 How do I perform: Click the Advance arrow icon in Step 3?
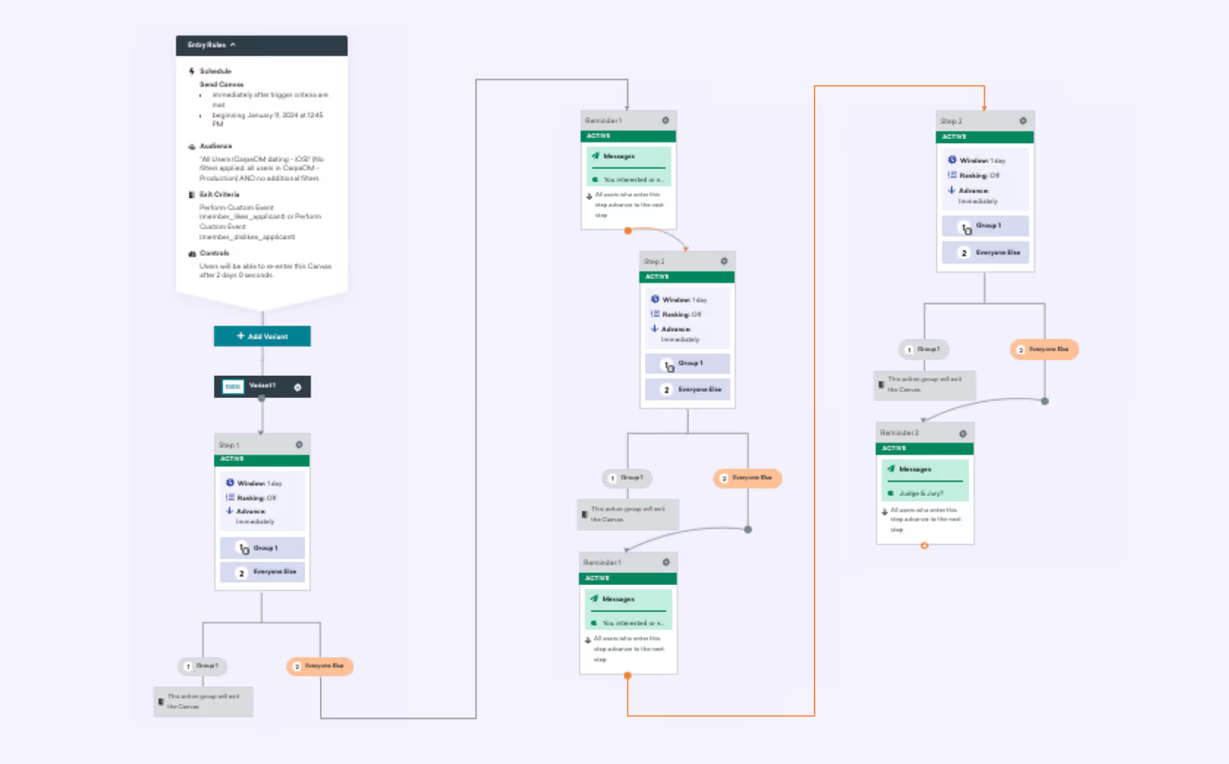[x=951, y=189]
